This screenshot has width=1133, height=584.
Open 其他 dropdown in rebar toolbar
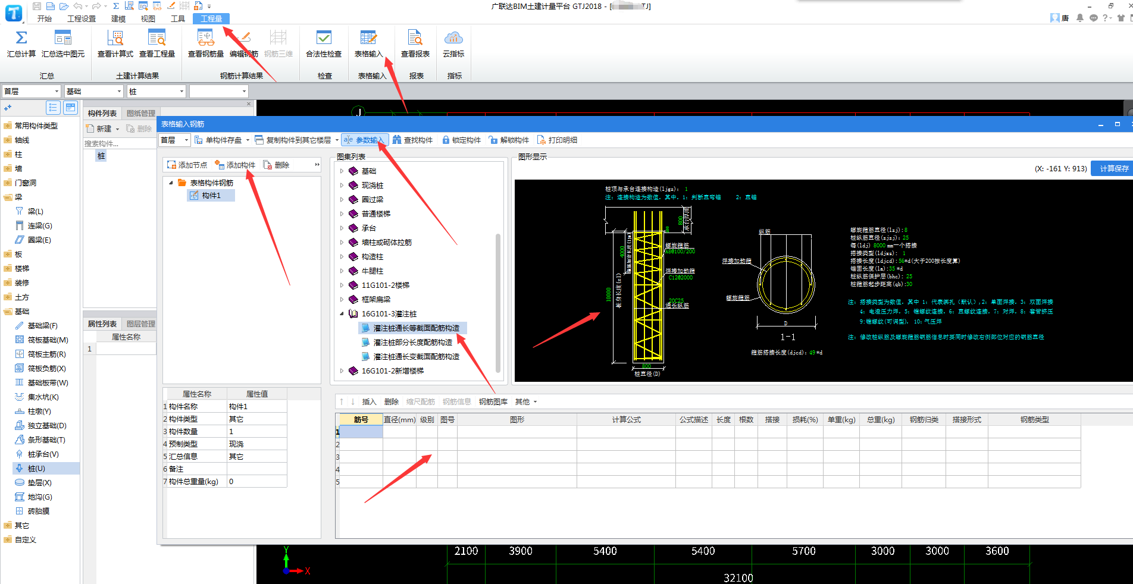pos(526,402)
